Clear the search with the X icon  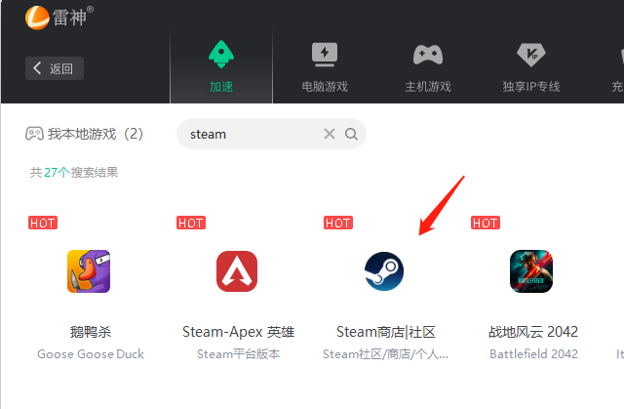[330, 134]
